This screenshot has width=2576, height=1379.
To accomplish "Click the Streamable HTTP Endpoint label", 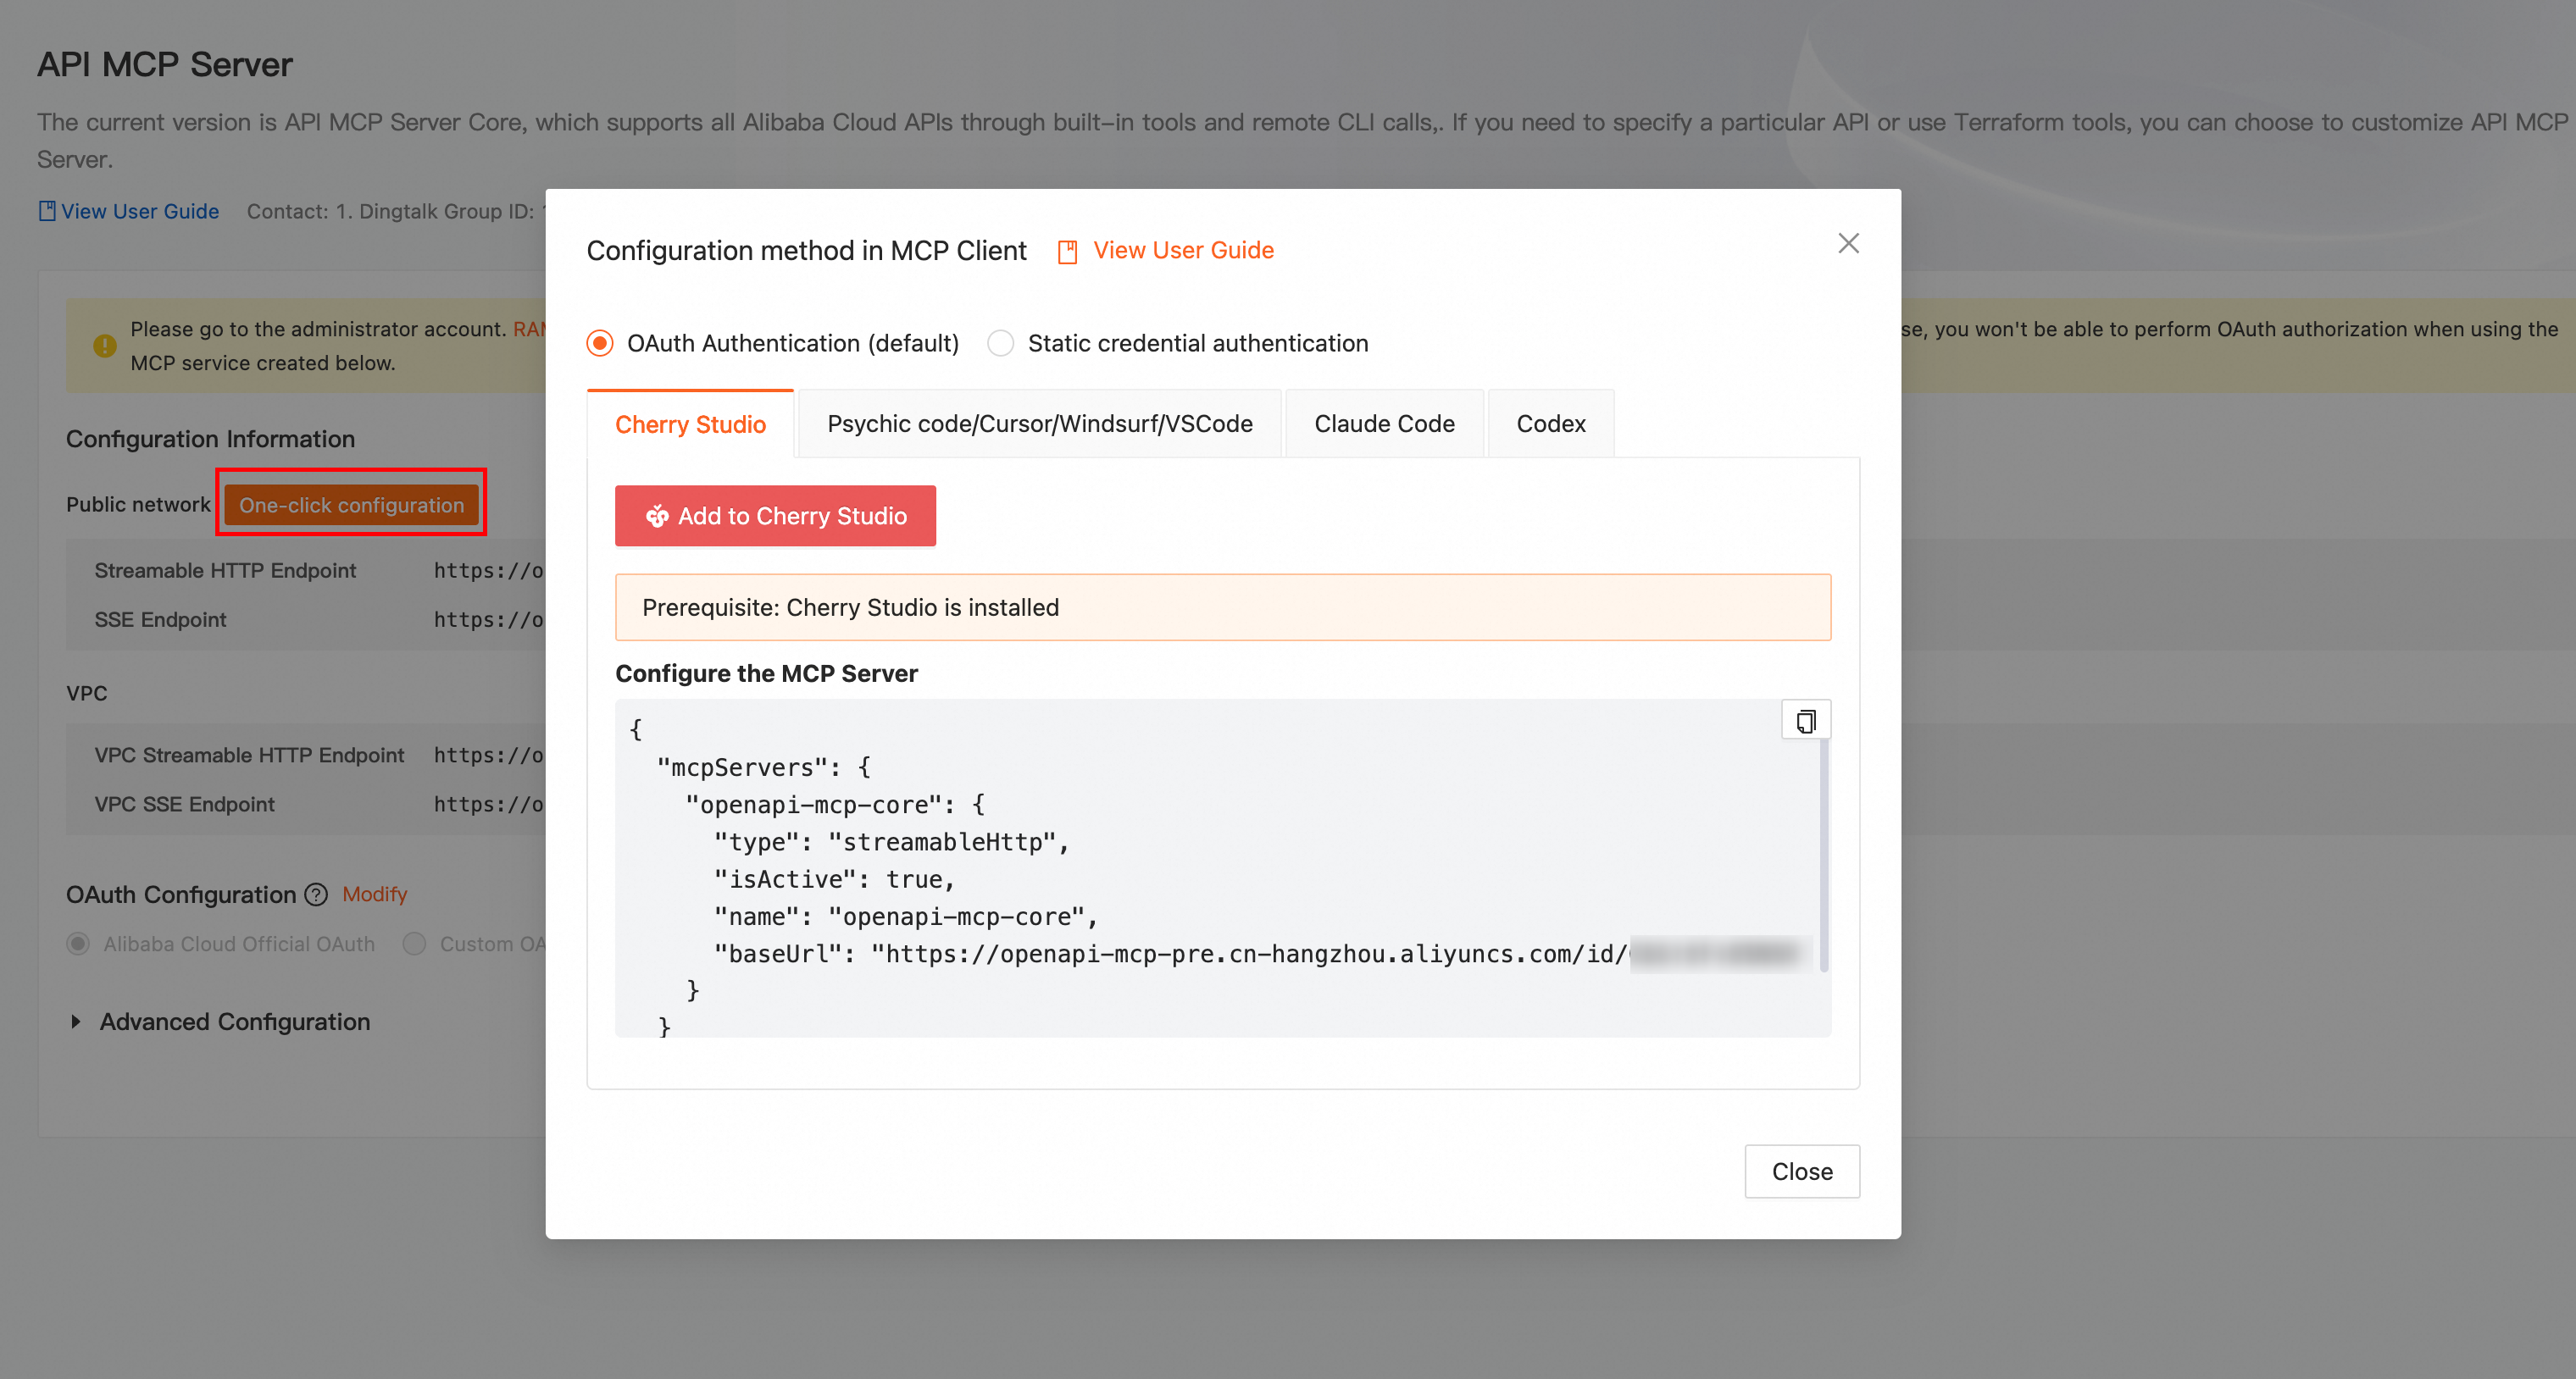I will click(x=225, y=571).
